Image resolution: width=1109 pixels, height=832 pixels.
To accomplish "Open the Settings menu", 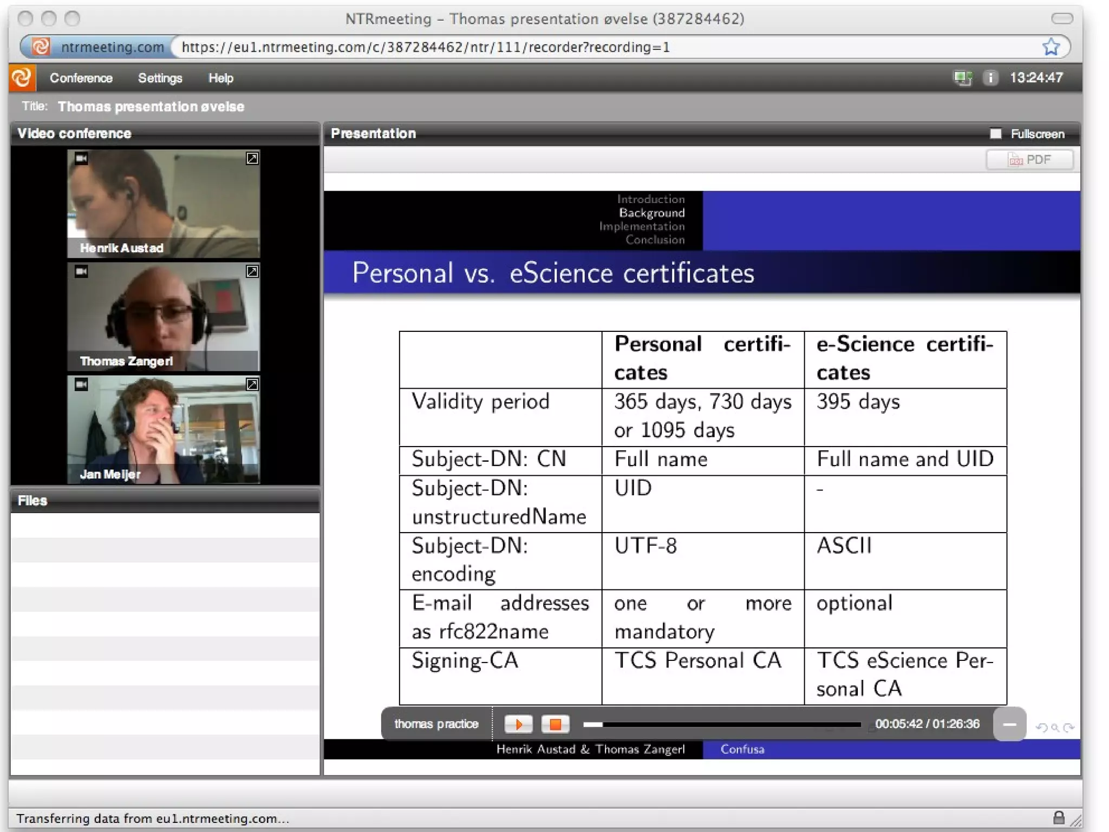I will pyautogui.click(x=160, y=78).
